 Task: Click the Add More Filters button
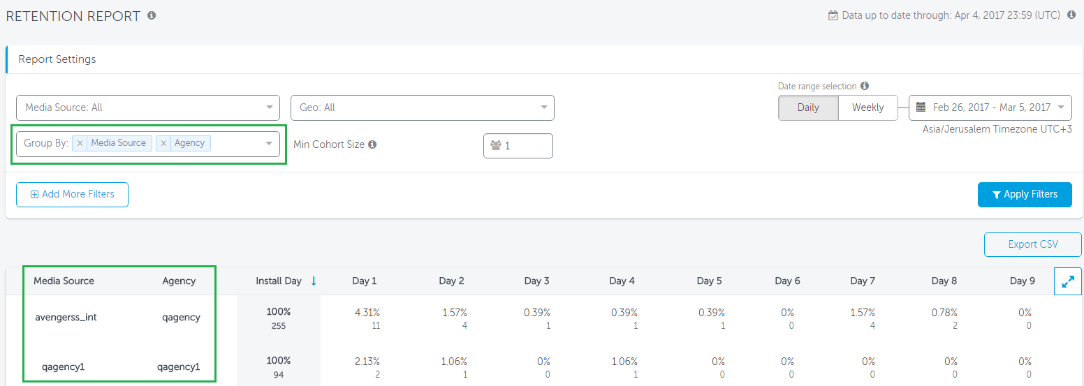[x=72, y=195]
